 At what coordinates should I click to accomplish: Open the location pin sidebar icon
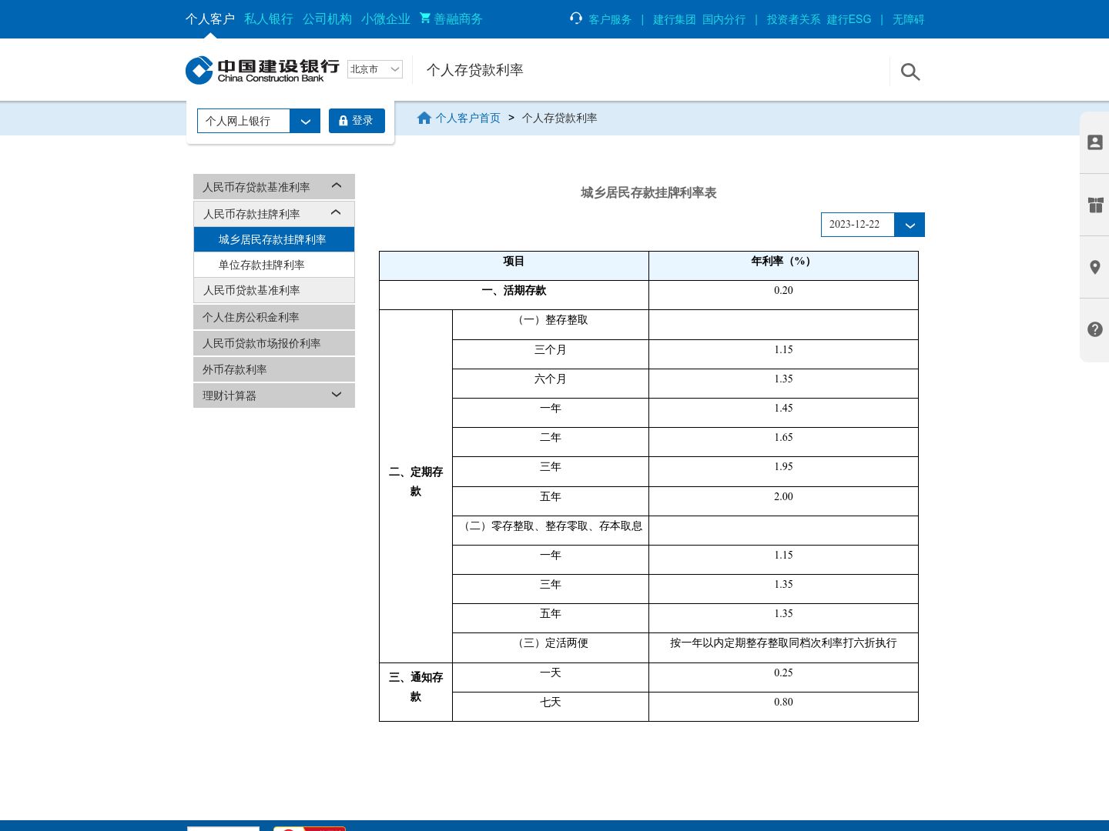[1095, 267]
